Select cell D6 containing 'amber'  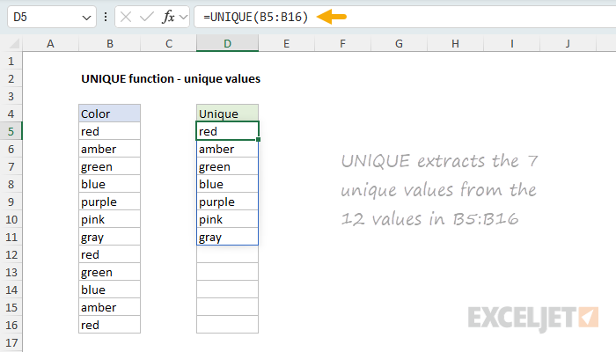(227, 149)
